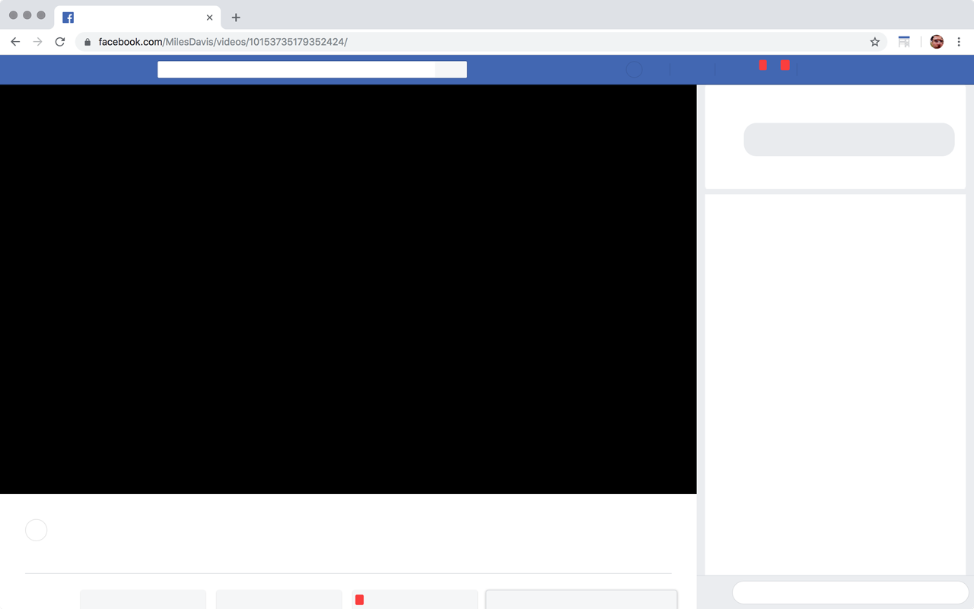Open the Chrome profile avatar icon
The image size is (974, 609).
tap(936, 42)
